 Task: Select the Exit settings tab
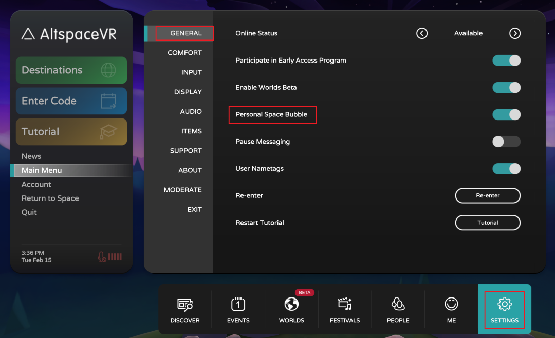(x=194, y=209)
